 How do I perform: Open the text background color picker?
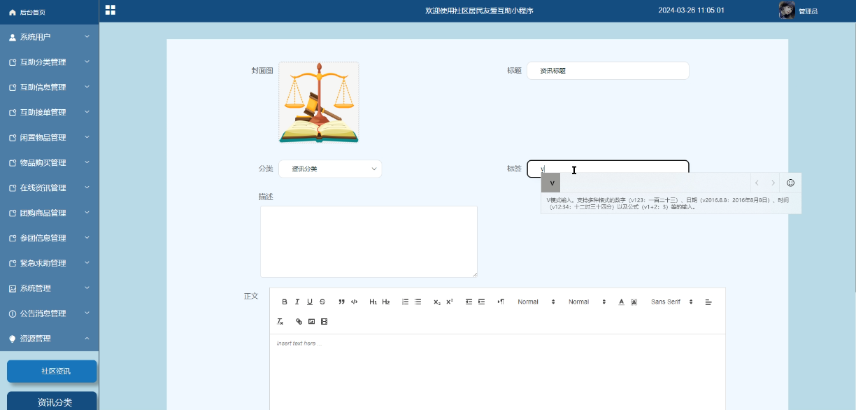point(634,302)
